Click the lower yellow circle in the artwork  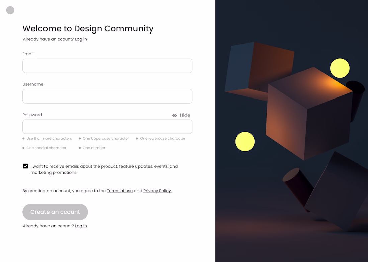[245, 141]
